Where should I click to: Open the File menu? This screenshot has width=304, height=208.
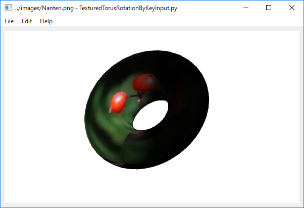pyautogui.click(x=9, y=21)
